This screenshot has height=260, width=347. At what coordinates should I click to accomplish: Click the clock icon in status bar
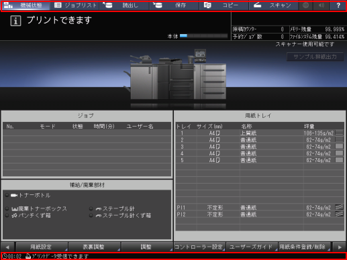point(5,256)
